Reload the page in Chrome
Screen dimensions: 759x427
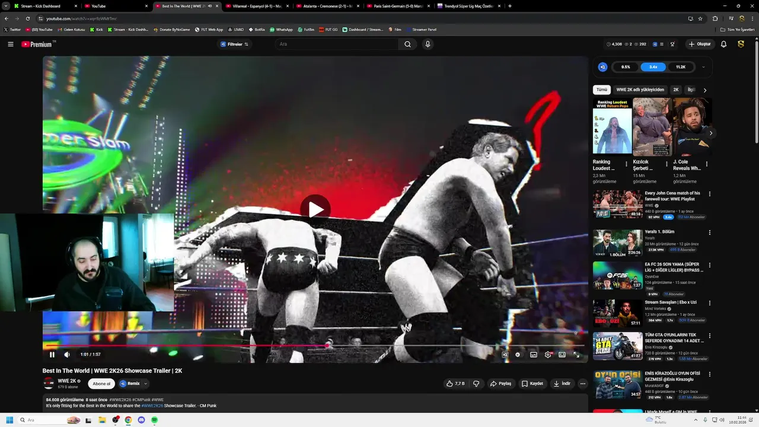click(27, 18)
